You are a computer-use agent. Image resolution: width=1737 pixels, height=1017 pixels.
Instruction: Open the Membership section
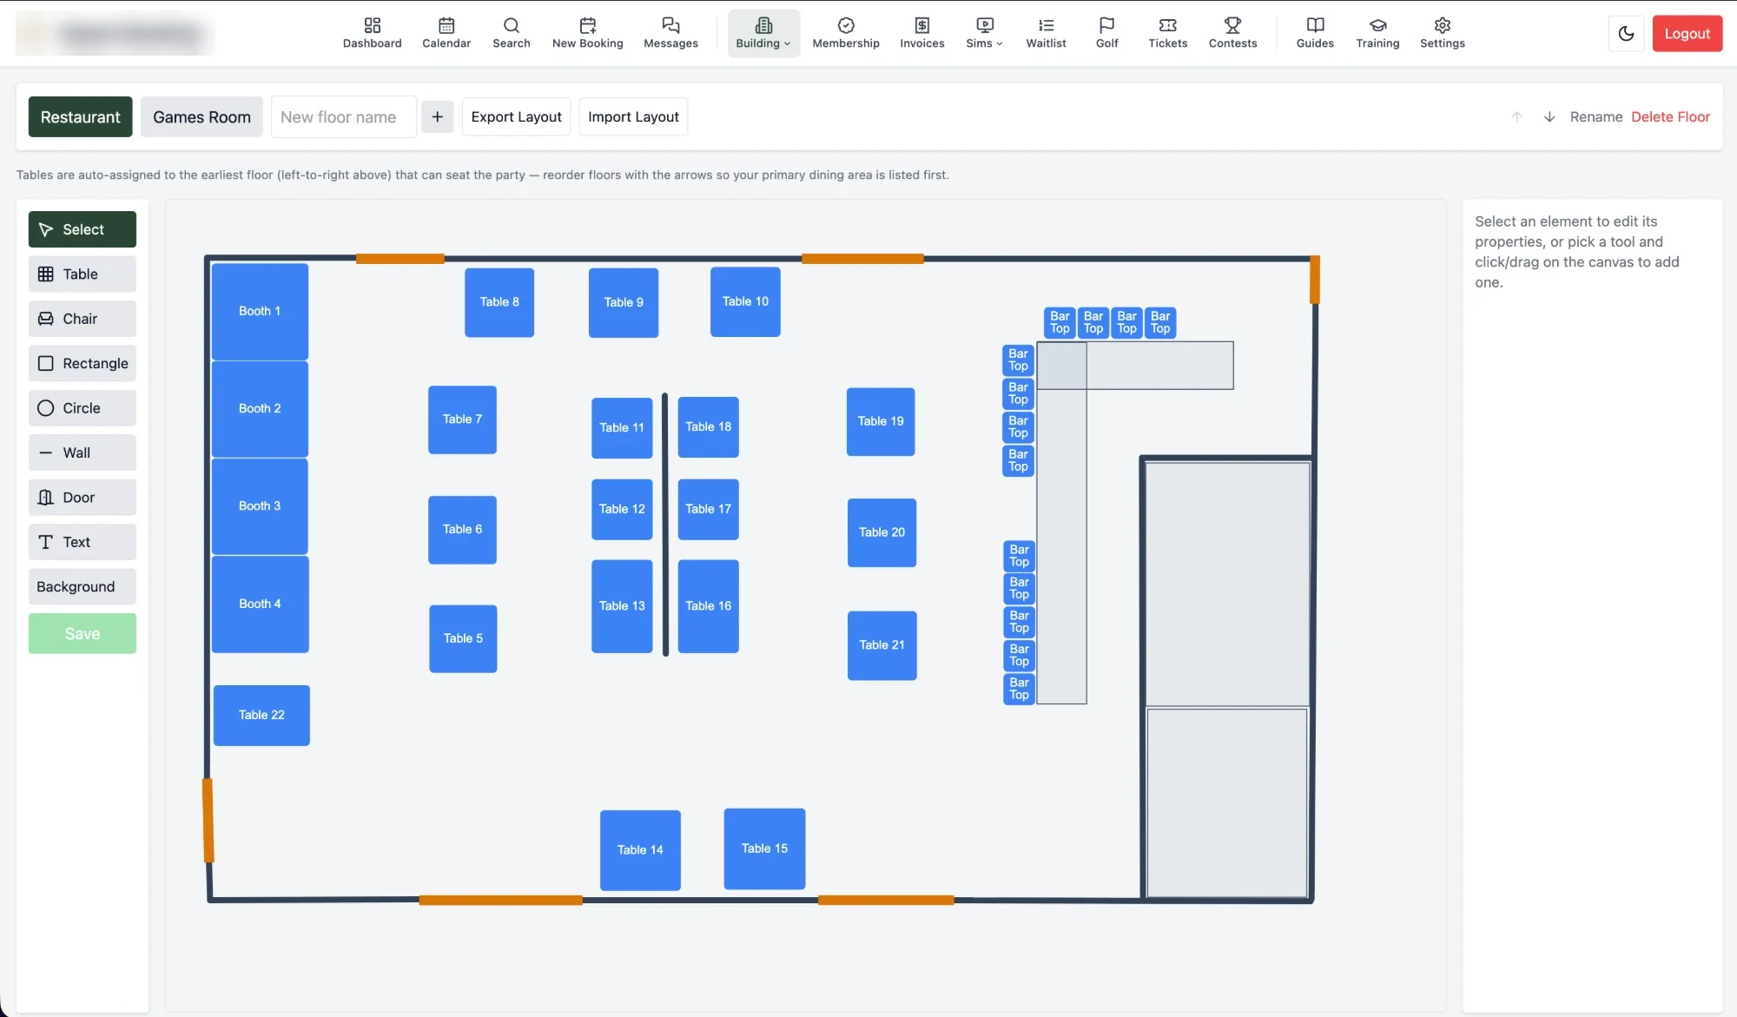point(846,33)
